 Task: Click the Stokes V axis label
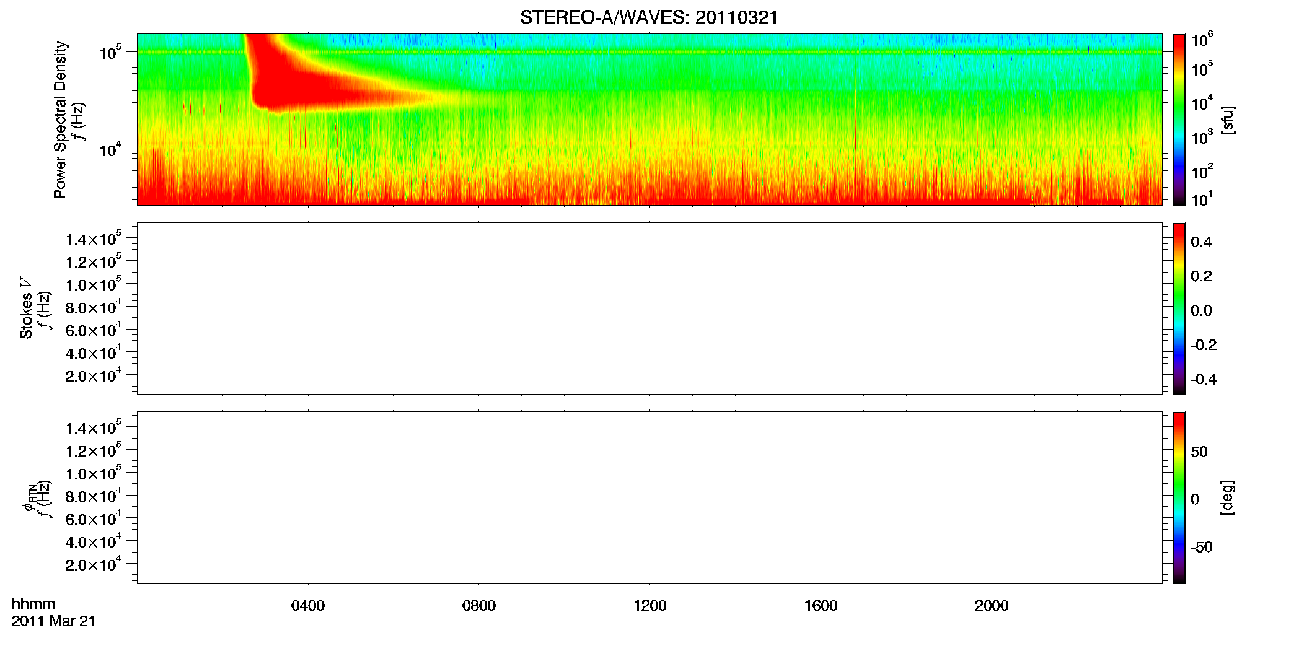click(x=26, y=308)
